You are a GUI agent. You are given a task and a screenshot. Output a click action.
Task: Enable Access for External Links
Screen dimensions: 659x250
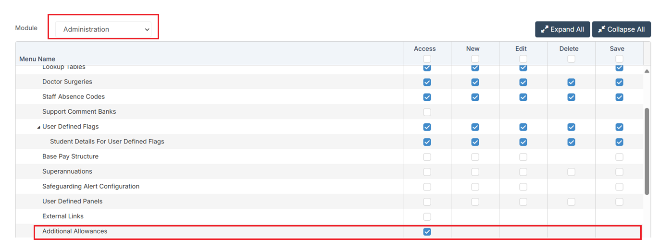tap(427, 216)
